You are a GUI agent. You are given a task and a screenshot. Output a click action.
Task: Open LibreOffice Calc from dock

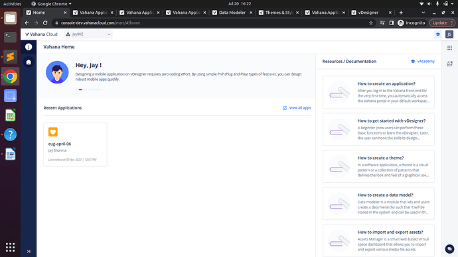[x=10, y=115]
